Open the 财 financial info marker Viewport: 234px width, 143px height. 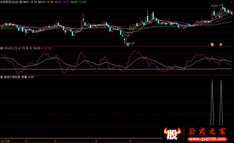point(128,44)
